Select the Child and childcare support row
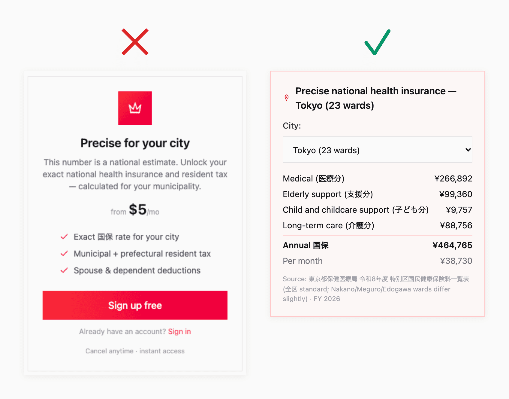 378,210
